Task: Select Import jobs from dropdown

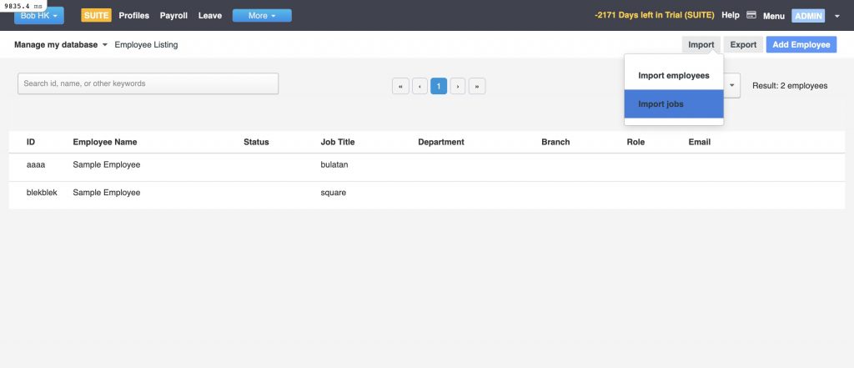Action: click(674, 104)
